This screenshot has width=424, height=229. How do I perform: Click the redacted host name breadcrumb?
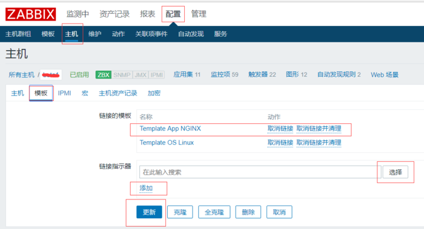[x=51, y=75]
